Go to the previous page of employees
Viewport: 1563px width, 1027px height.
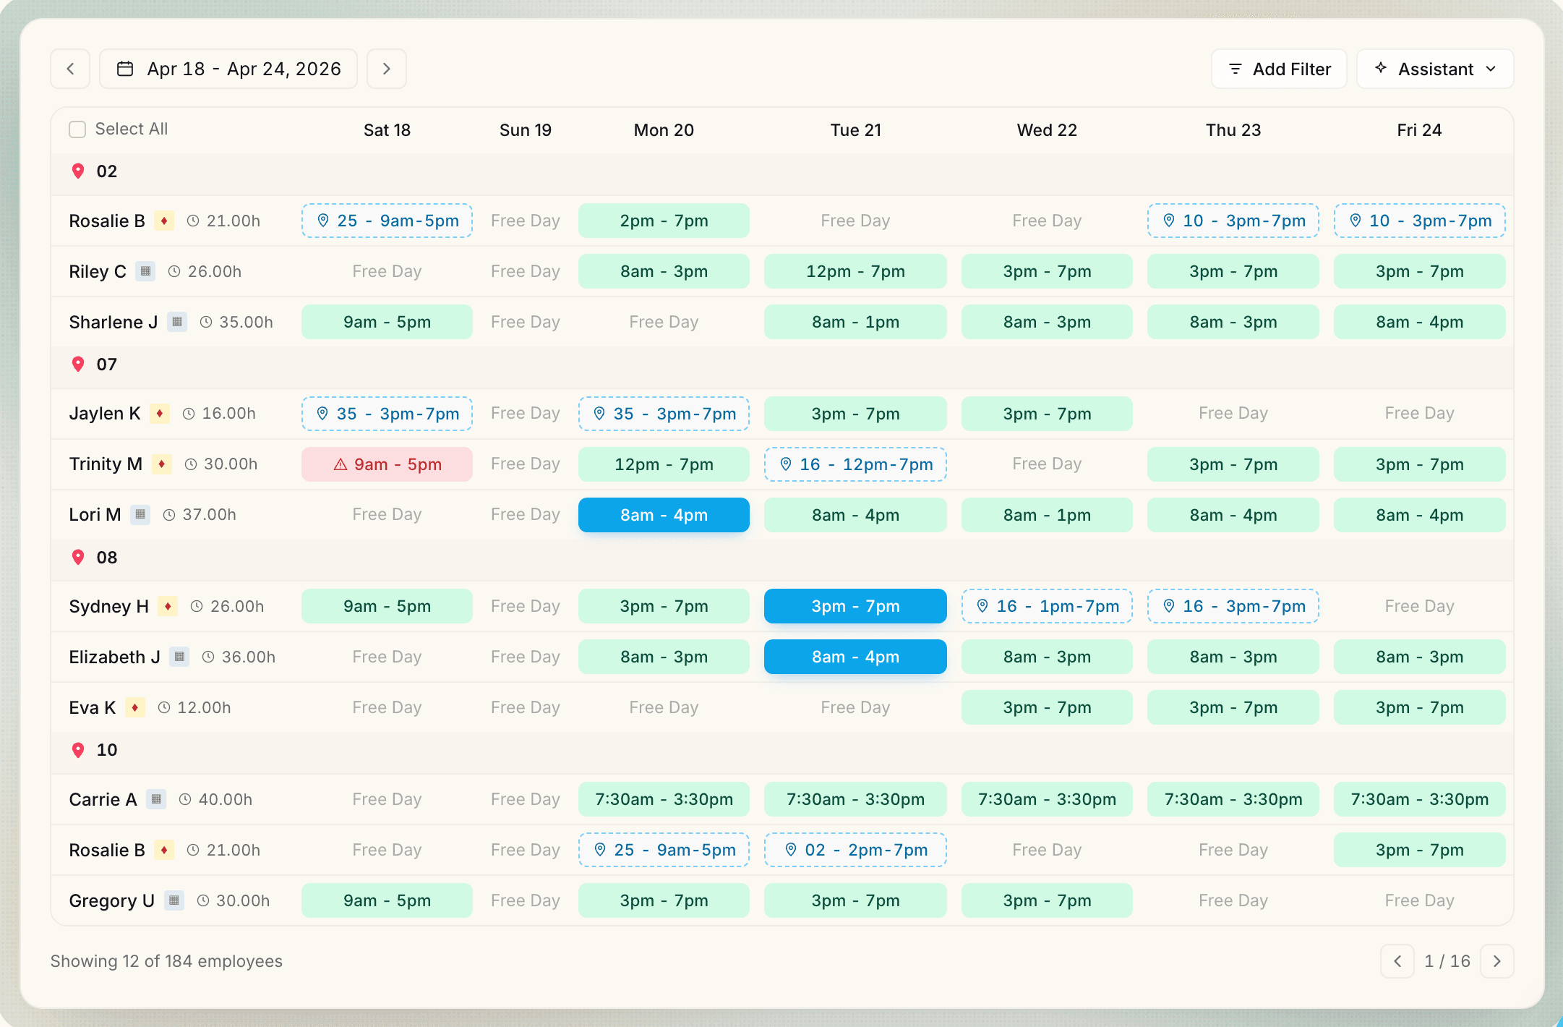point(1397,961)
